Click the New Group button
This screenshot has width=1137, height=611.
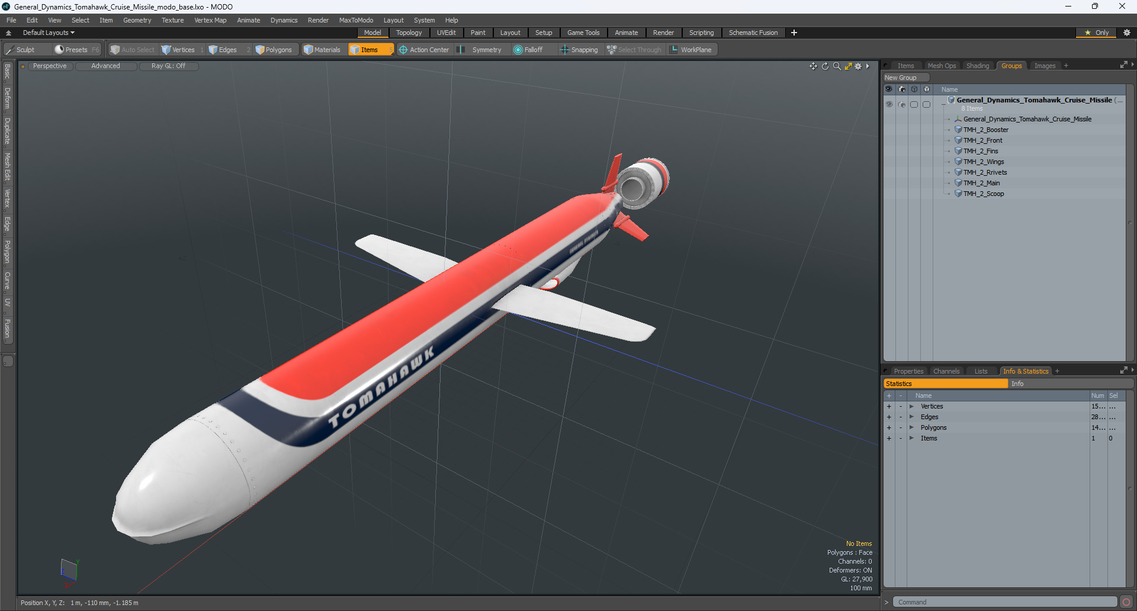click(906, 78)
